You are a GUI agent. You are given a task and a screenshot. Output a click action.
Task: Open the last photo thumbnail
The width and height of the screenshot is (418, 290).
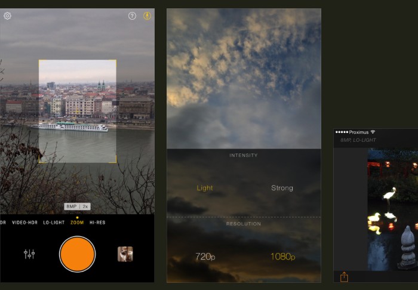tap(125, 254)
